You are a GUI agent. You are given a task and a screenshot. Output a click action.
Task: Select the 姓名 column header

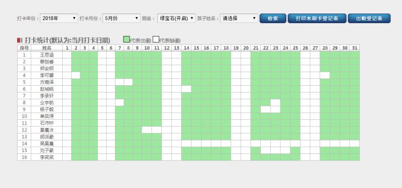click(47, 48)
